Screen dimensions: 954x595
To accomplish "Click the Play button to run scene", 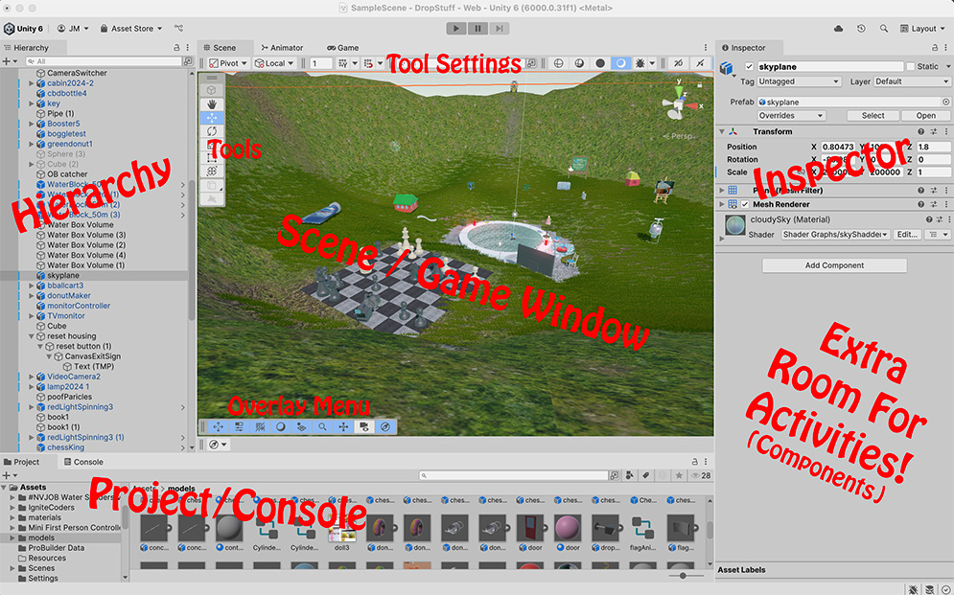I will tap(456, 29).
